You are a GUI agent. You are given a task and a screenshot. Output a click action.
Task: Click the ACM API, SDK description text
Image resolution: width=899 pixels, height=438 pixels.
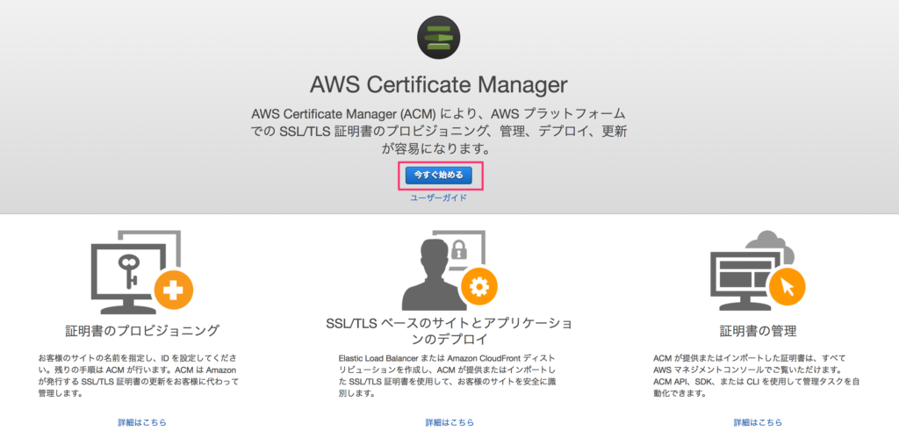pos(758,376)
